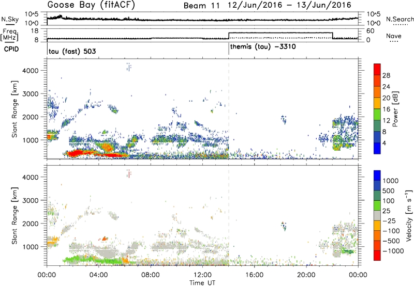Click the left "10^5" tick of the noise axis
This screenshot has height=286, width=414.
point(32,14)
